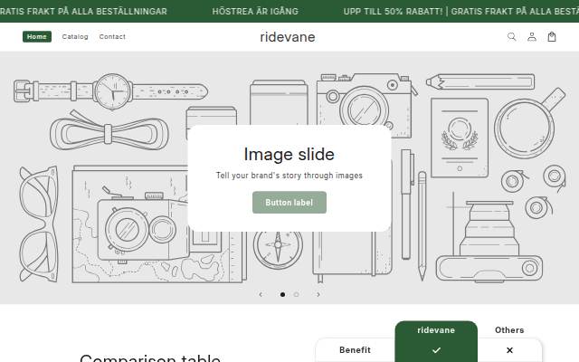Viewport: 579px width, 362px height.
Task: Open the account login icon
Action: 532,36
